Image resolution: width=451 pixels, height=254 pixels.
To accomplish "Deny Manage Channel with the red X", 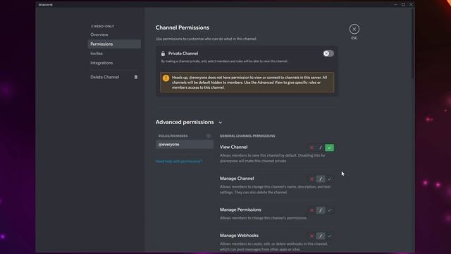I will pyautogui.click(x=311, y=179).
